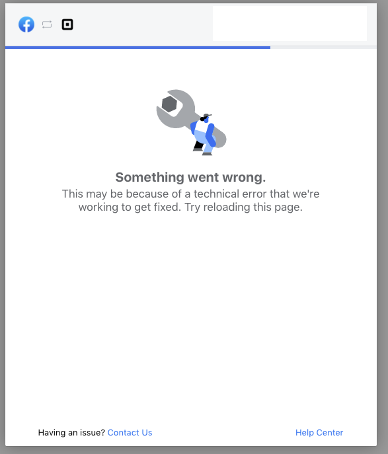
Task: Click the two-way transfer arrows icon
Action: pos(47,24)
